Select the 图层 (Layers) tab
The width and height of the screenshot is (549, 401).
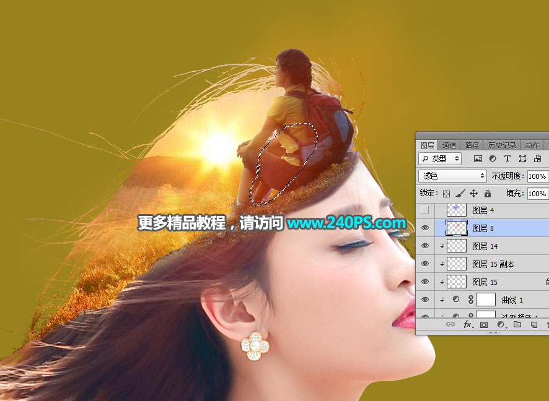(427, 145)
